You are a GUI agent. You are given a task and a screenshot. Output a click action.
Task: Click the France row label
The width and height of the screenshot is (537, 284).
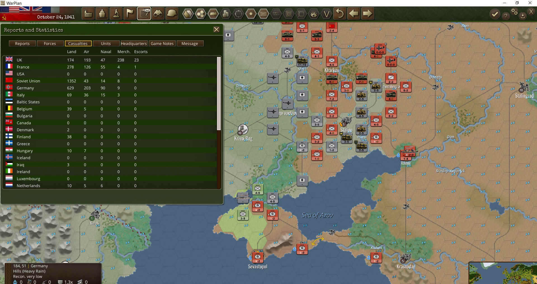tap(23, 67)
